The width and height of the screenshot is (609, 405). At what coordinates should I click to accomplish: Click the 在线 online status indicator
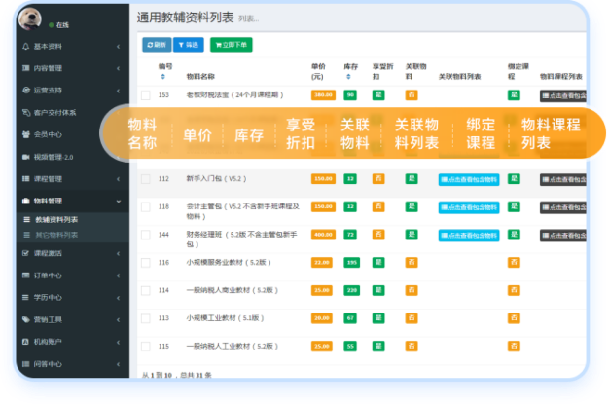tap(59, 25)
